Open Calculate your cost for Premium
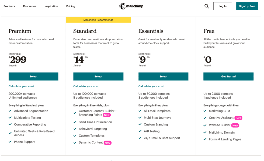264x161 pixels. pyautogui.click(x=21, y=86)
